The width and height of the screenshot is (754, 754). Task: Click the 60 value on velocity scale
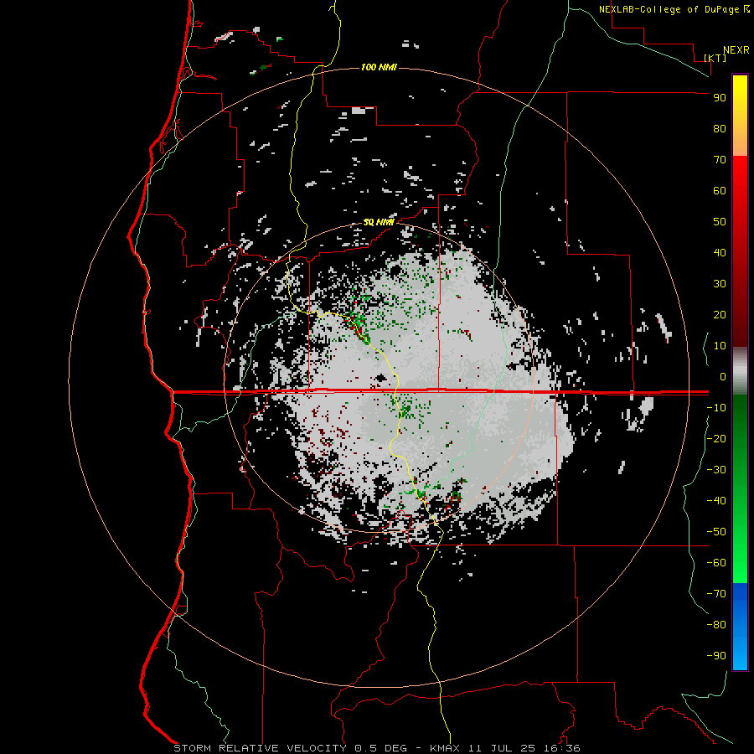pyautogui.click(x=720, y=190)
